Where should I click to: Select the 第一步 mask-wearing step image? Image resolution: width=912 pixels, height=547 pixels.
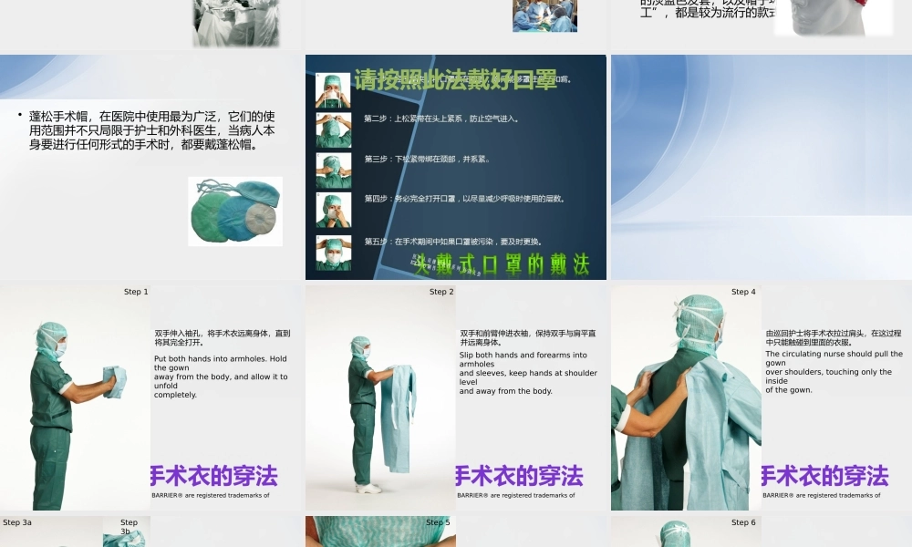point(333,92)
